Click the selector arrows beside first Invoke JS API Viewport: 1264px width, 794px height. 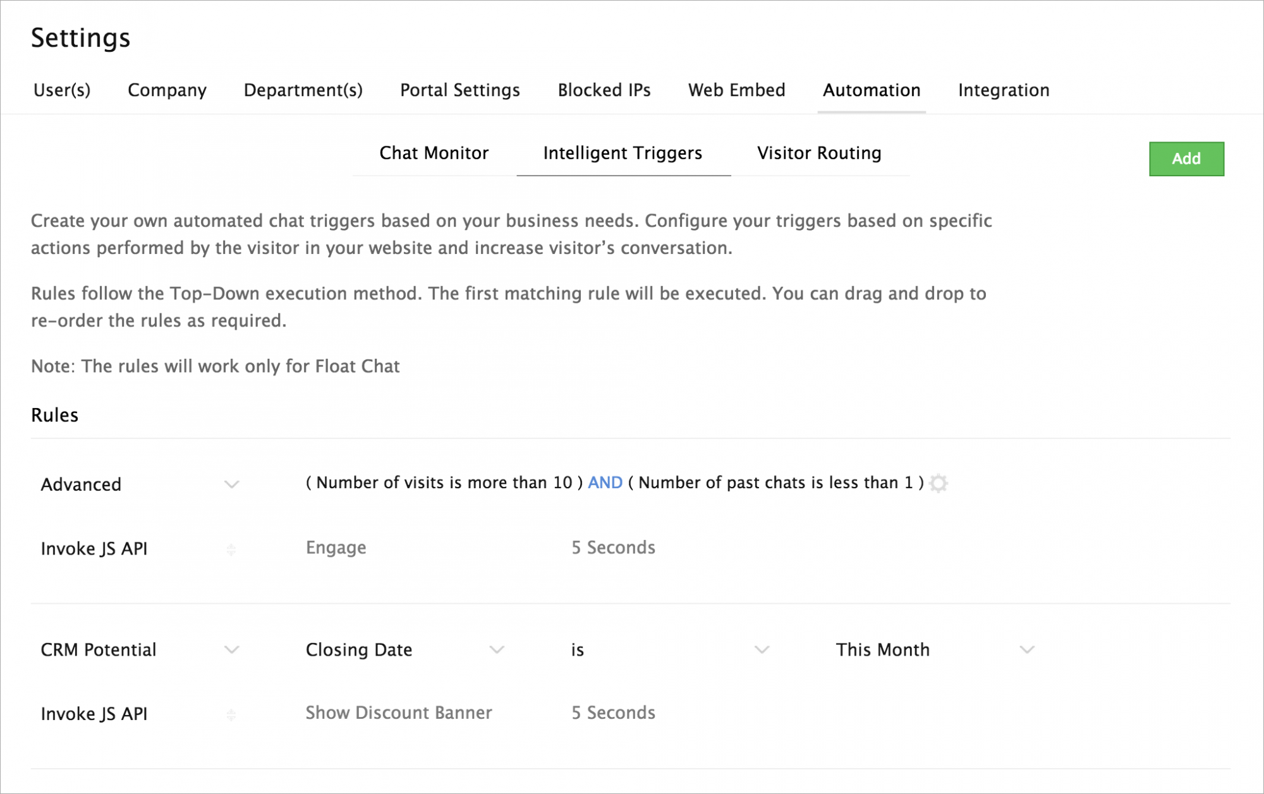point(231,550)
